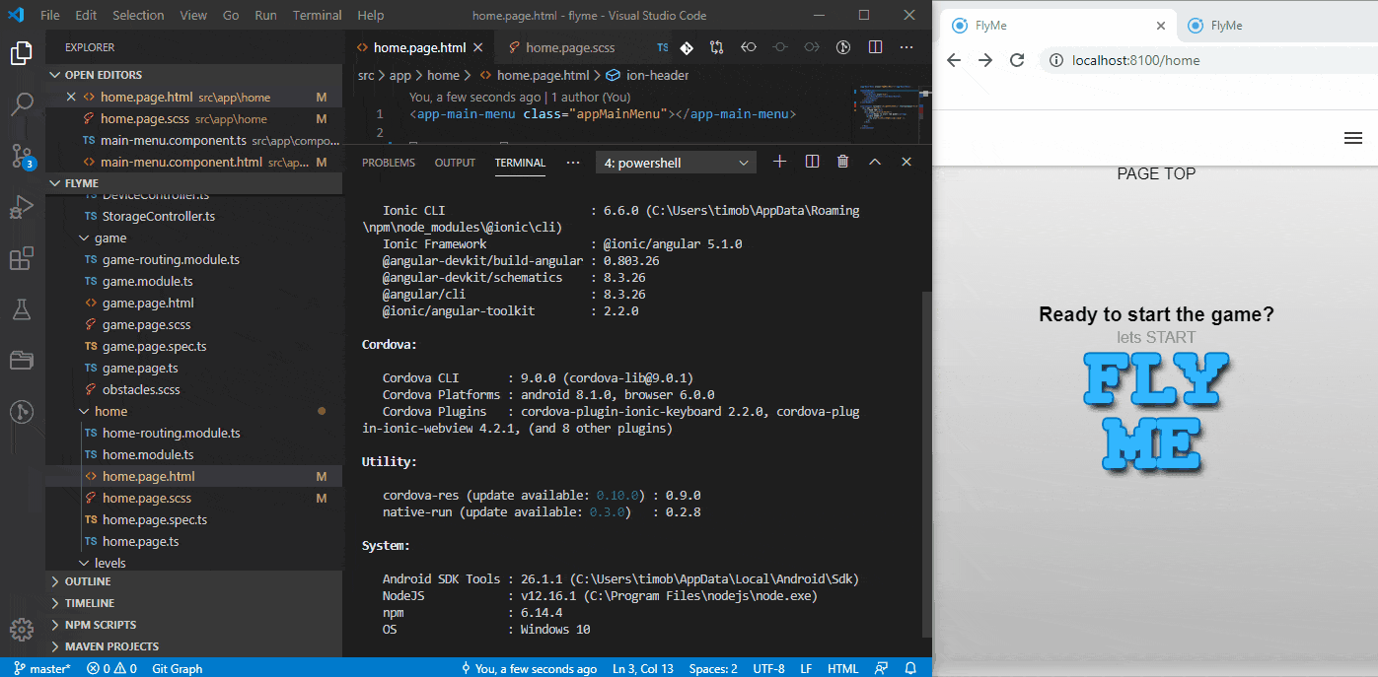The image size is (1378, 677).
Task: Open the Help menu
Action: (x=371, y=16)
